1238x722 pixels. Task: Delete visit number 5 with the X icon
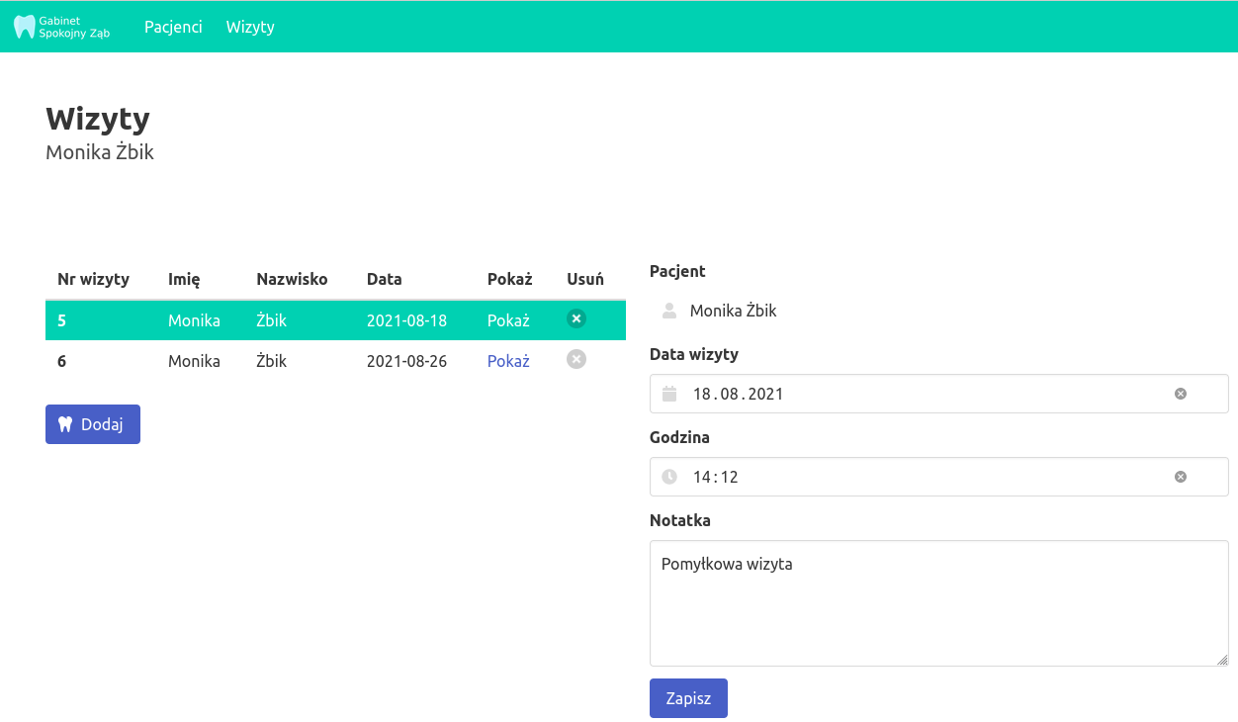click(576, 318)
